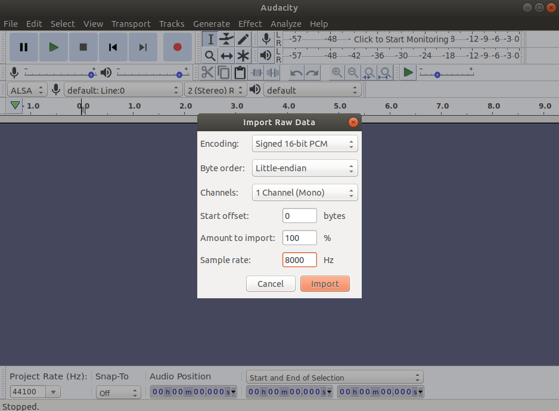This screenshot has width=559, height=411.
Task: Open the 2 (Stereo) recording channels dropdown
Action: (x=215, y=90)
